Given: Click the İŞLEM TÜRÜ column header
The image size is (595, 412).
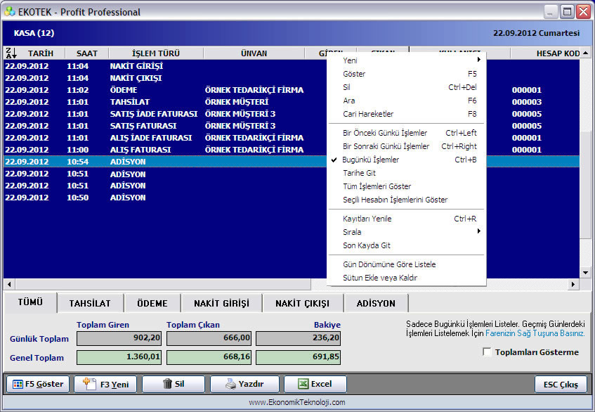Looking at the screenshot, I should (156, 53).
